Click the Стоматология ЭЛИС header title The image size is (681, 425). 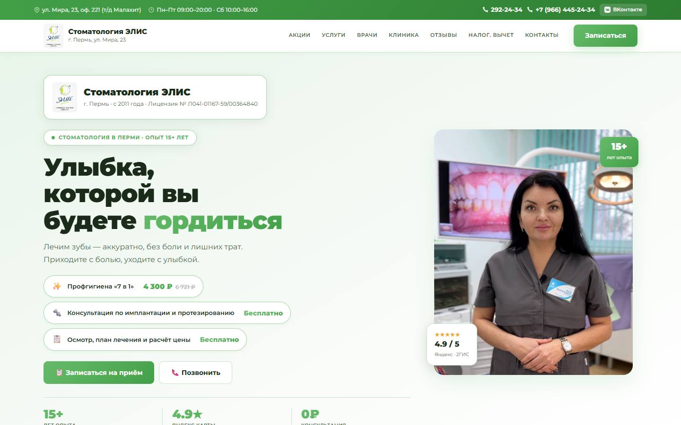click(x=107, y=31)
